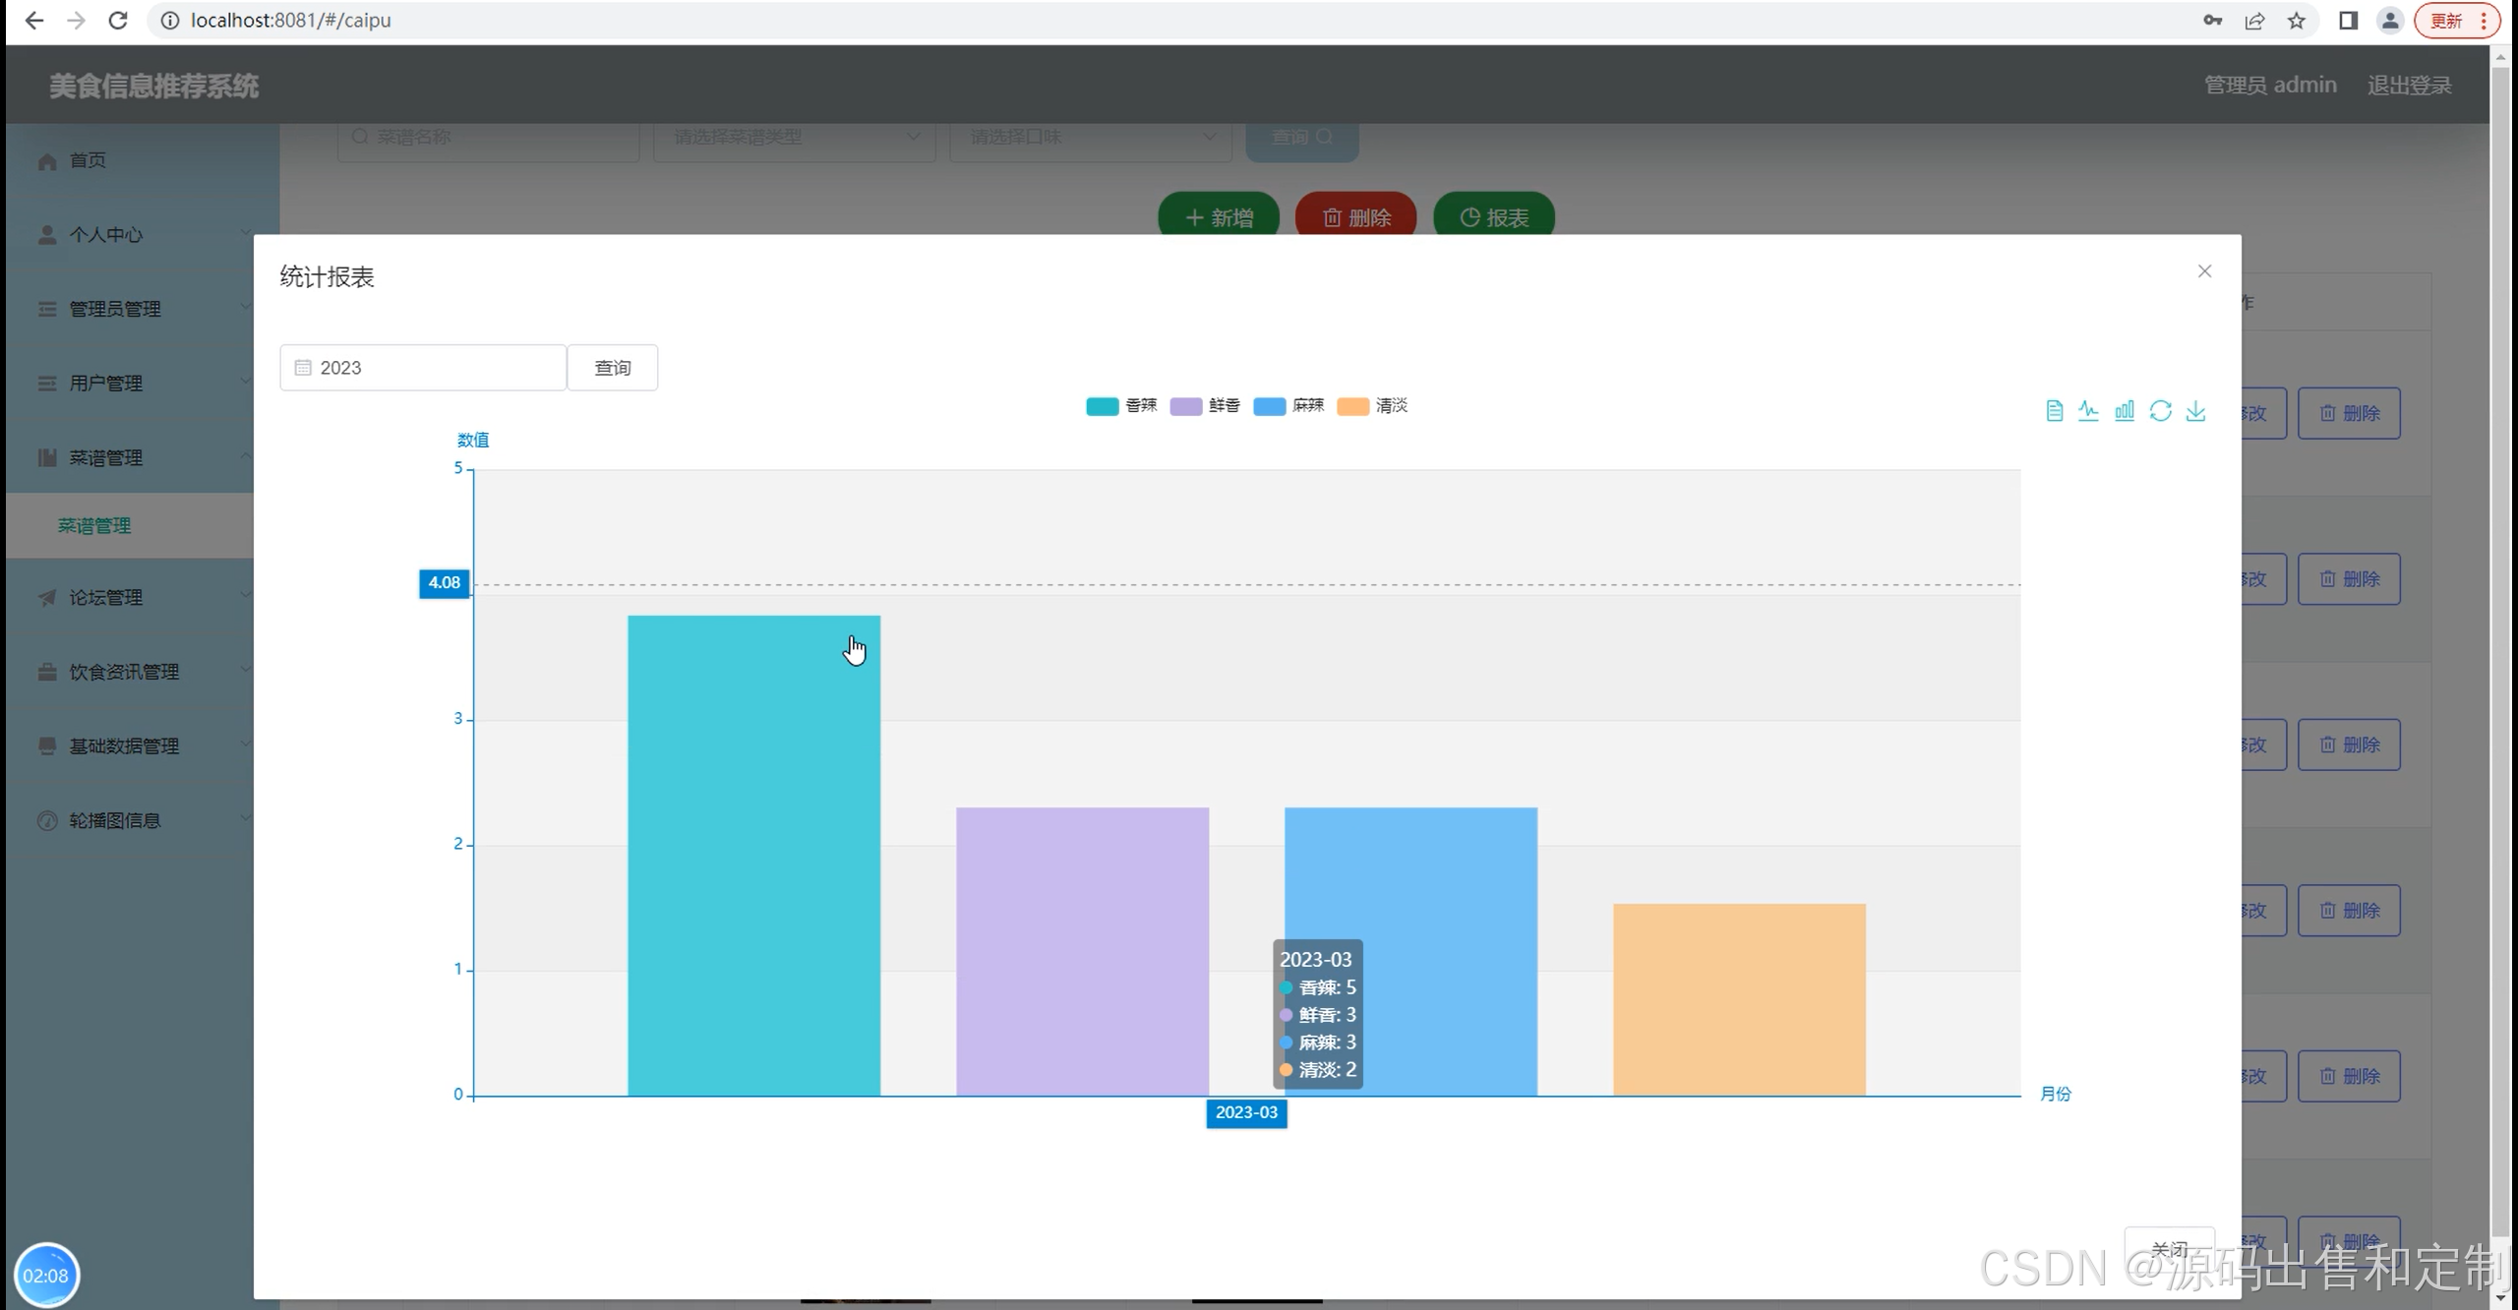The image size is (2518, 1310).
Task: Click calendar icon in year field
Action: (303, 368)
